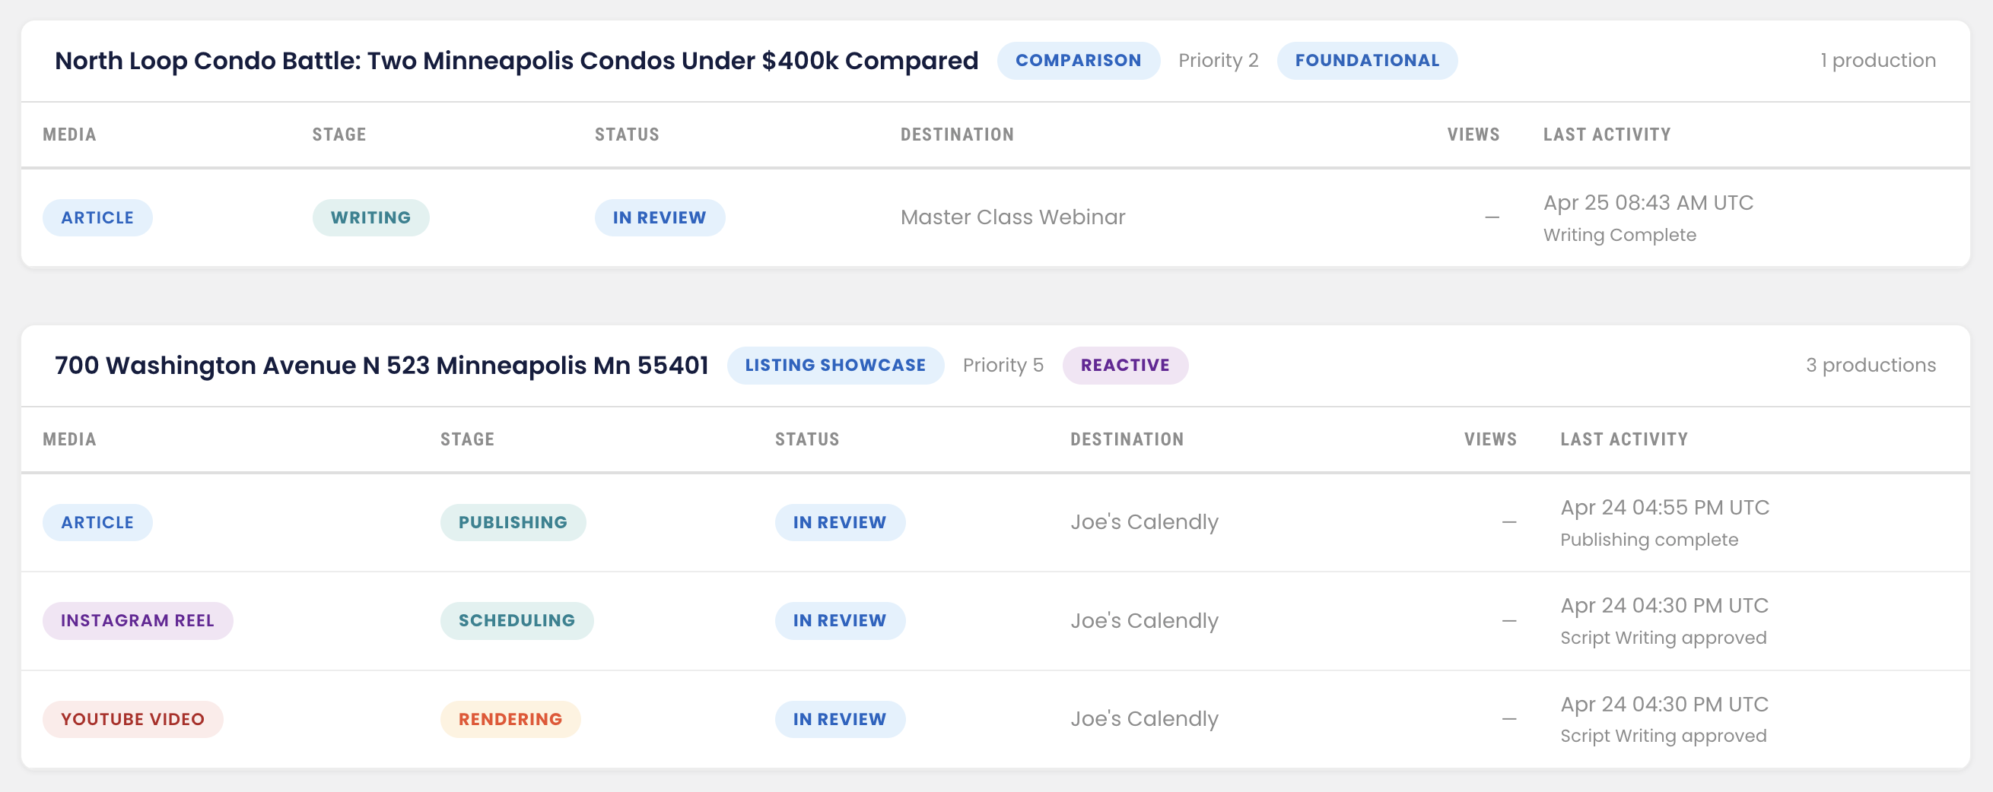Select the WRITING stage badge
The height and width of the screenshot is (792, 1993).
coord(370,218)
